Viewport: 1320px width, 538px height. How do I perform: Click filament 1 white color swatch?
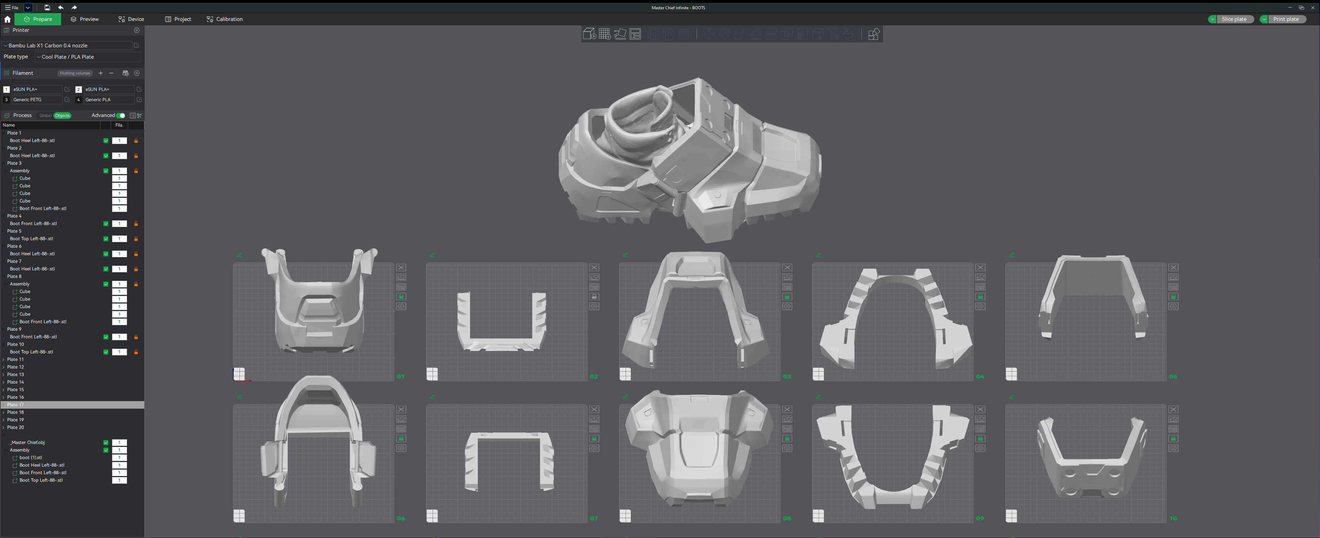pyautogui.click(x=7, y=90)
